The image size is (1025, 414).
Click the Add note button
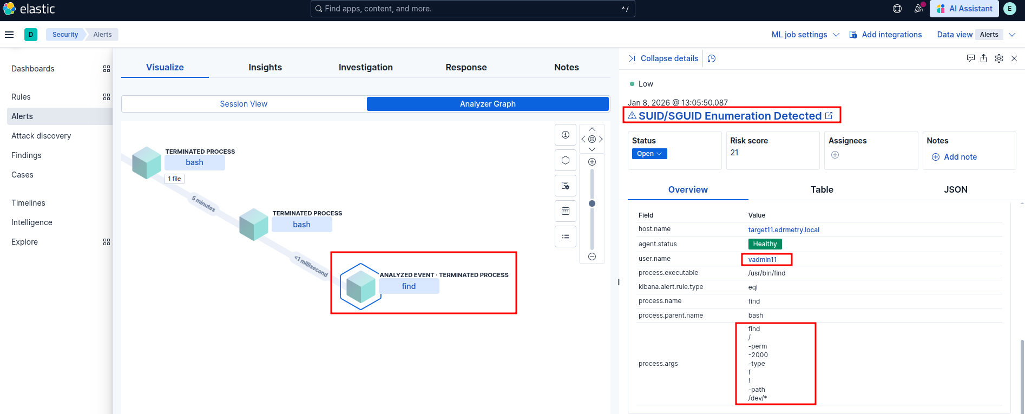coord(954,157)
